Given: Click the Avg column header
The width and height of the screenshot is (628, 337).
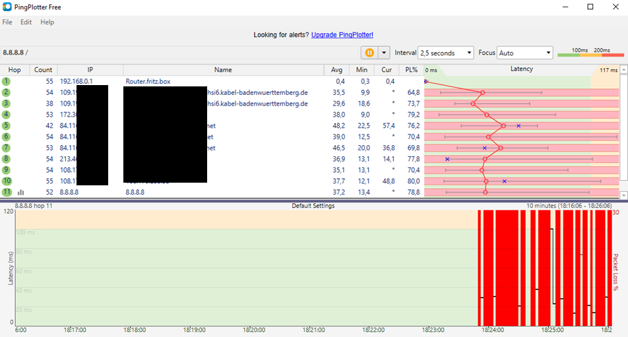Looking at the screenshot, I should [x=337, y=70].
